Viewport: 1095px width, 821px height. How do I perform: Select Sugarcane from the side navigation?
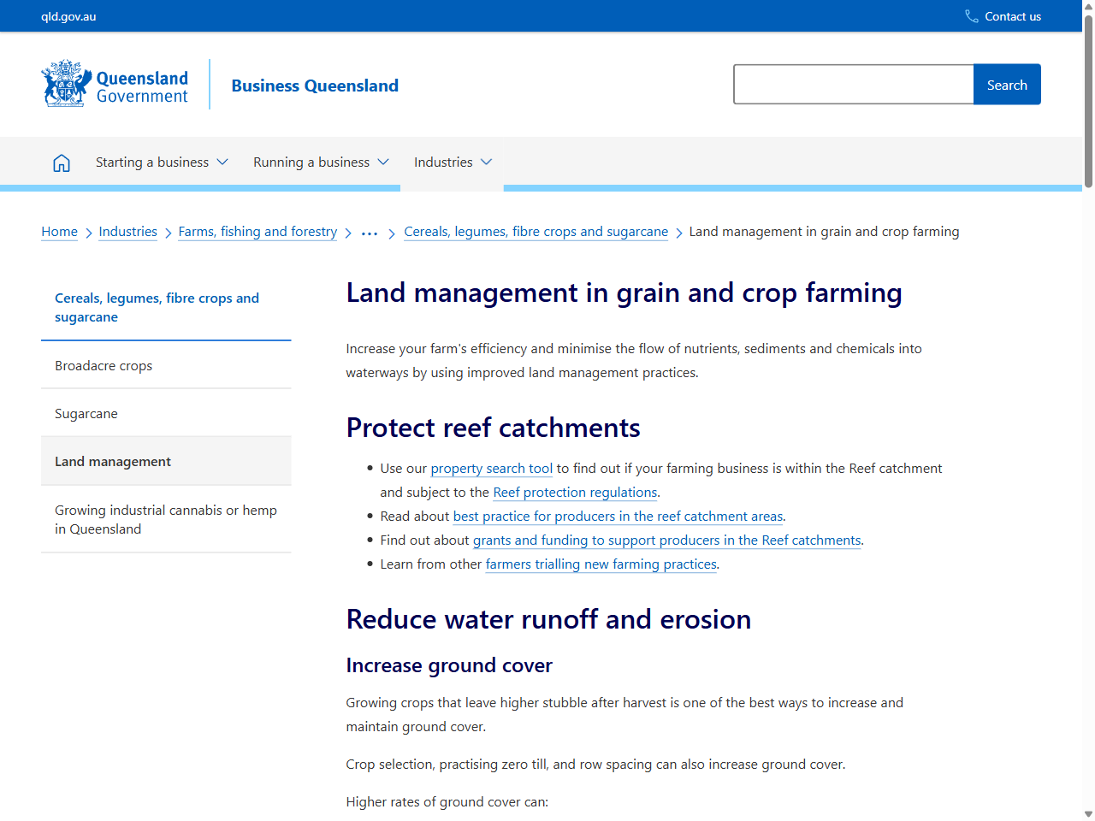click(86, 413)
